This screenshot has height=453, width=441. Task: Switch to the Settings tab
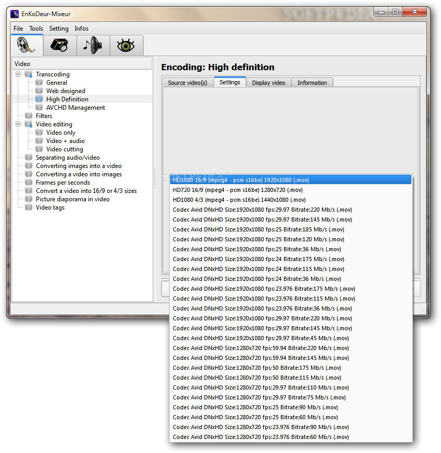(x=230, y=82)
